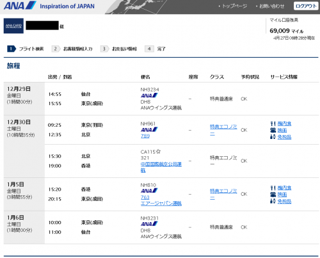Open 特典エコノミー class link for NH961
This screenshot has height=258, width=320.
tap(223, 130)
